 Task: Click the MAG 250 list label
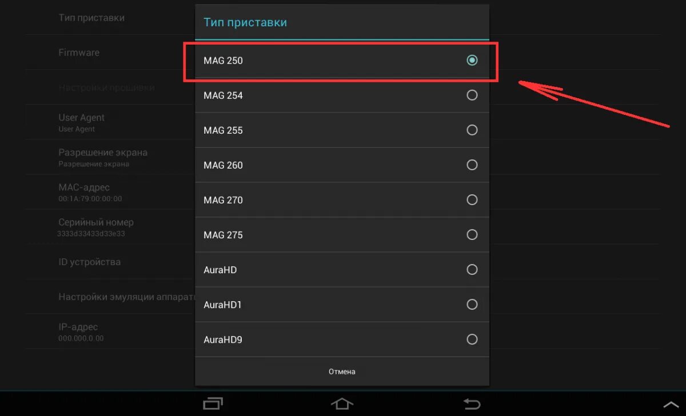223,61
